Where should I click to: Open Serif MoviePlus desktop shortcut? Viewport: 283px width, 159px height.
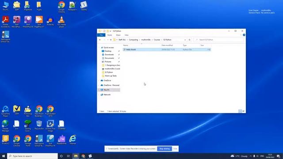tap(17, 22)
